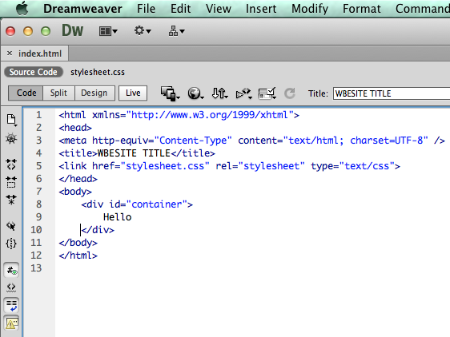
Task: Open the W3C validation menu
Action: coord(243,93)
